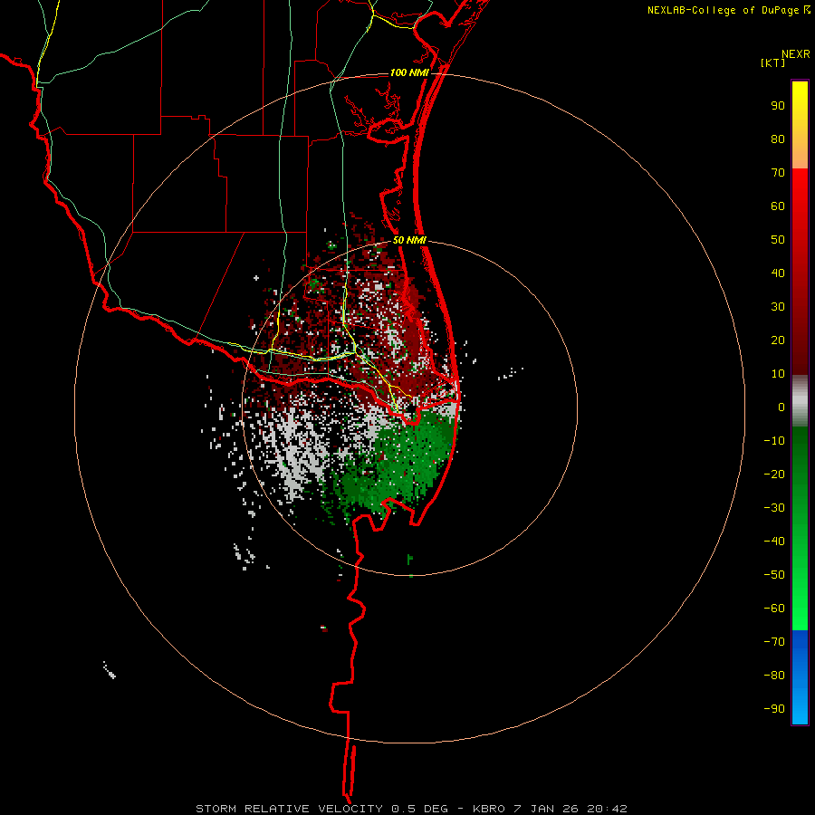
Task: Click the -70 value on the velocity scale
Action: (774, 642)
